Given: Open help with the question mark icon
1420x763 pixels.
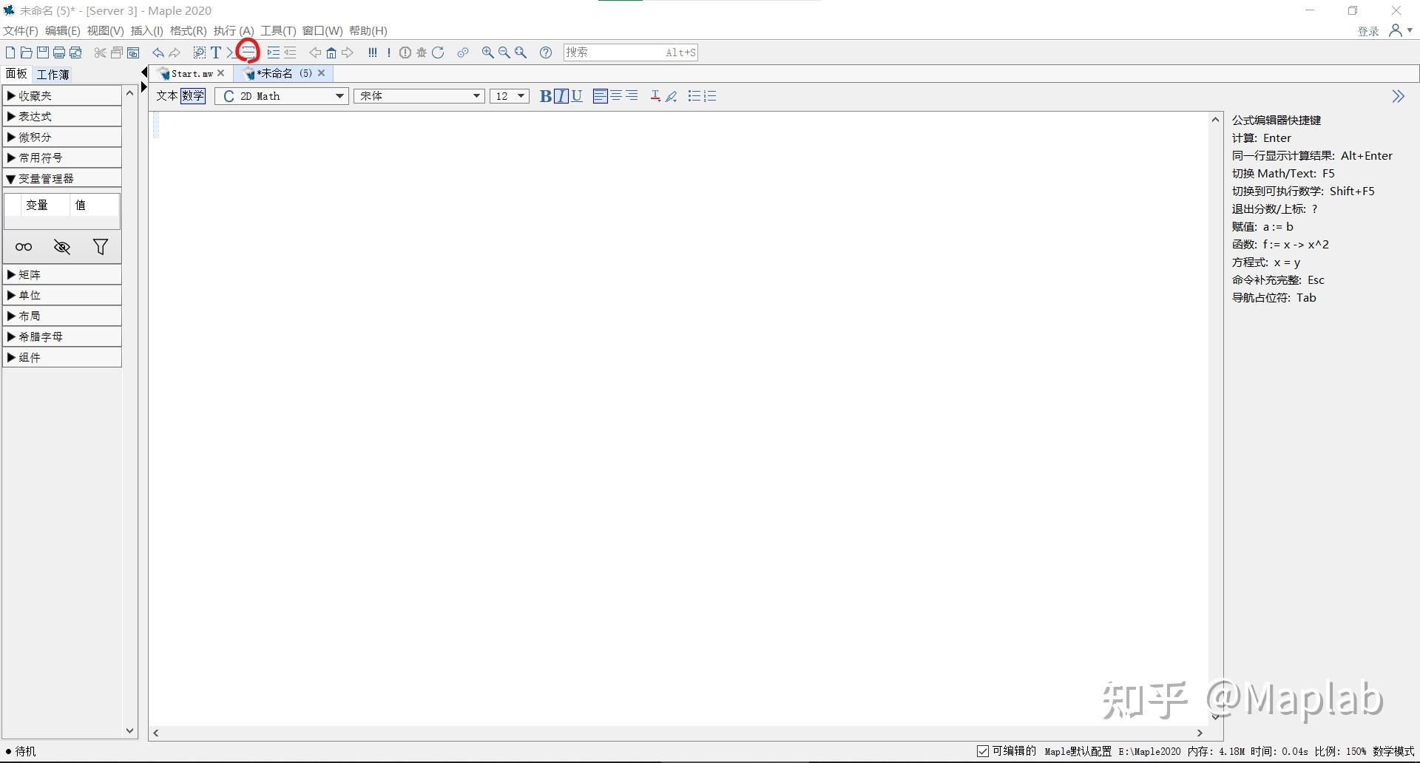Looking at the screenshot, I should click(x=546, y=52).
